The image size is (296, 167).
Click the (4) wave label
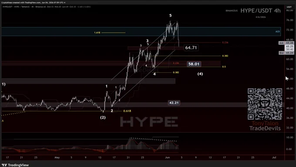click(200, 74)
